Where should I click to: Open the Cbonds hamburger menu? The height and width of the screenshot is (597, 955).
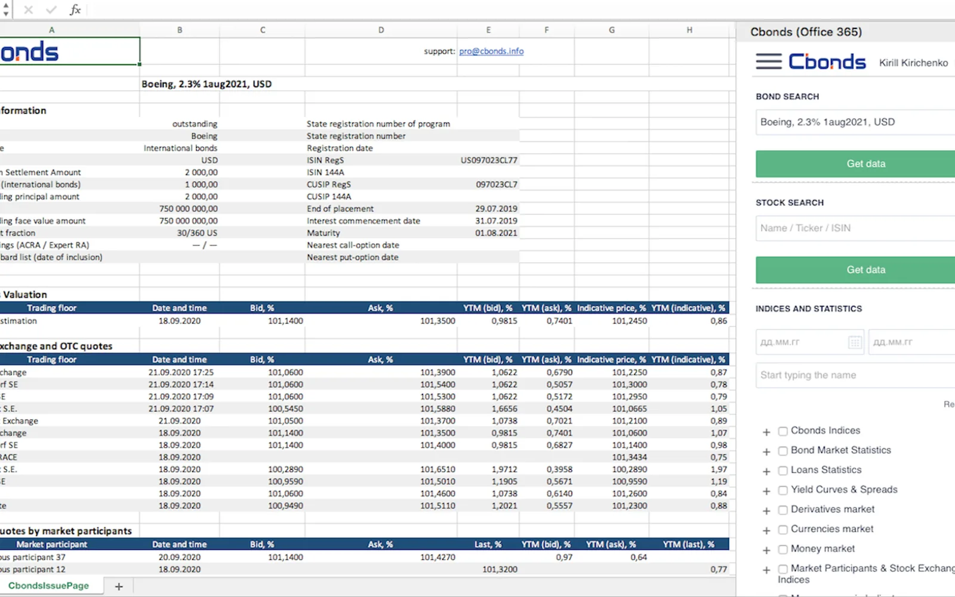click(768, 61)
